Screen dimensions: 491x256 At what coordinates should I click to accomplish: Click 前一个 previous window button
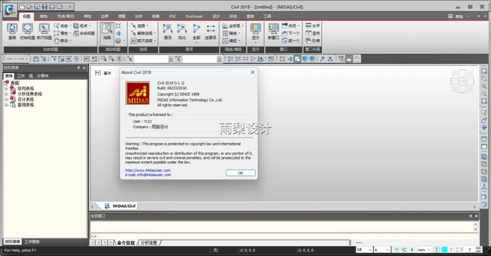pyautogui.click(x=291, y=41)
